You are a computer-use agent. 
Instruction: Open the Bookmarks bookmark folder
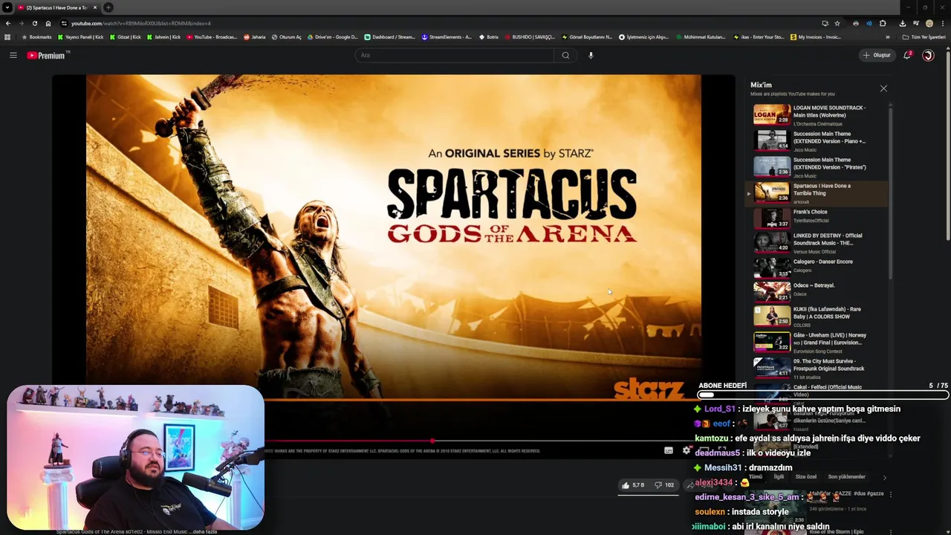(36, 36)
